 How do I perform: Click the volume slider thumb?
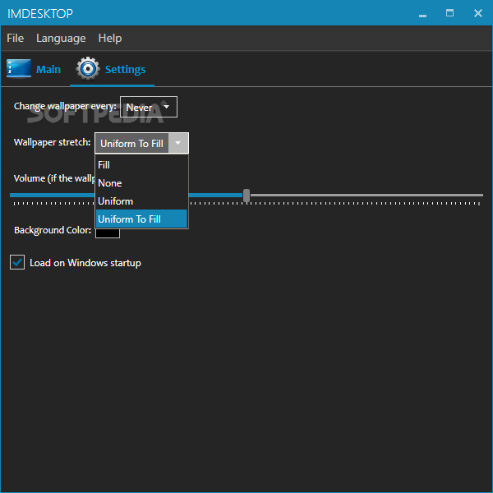[x=246, y=196]
